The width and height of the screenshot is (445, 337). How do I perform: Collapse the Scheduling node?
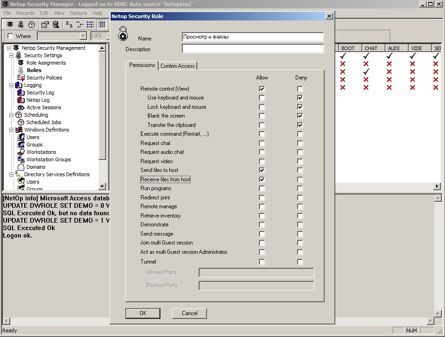(x=11, y=115)
